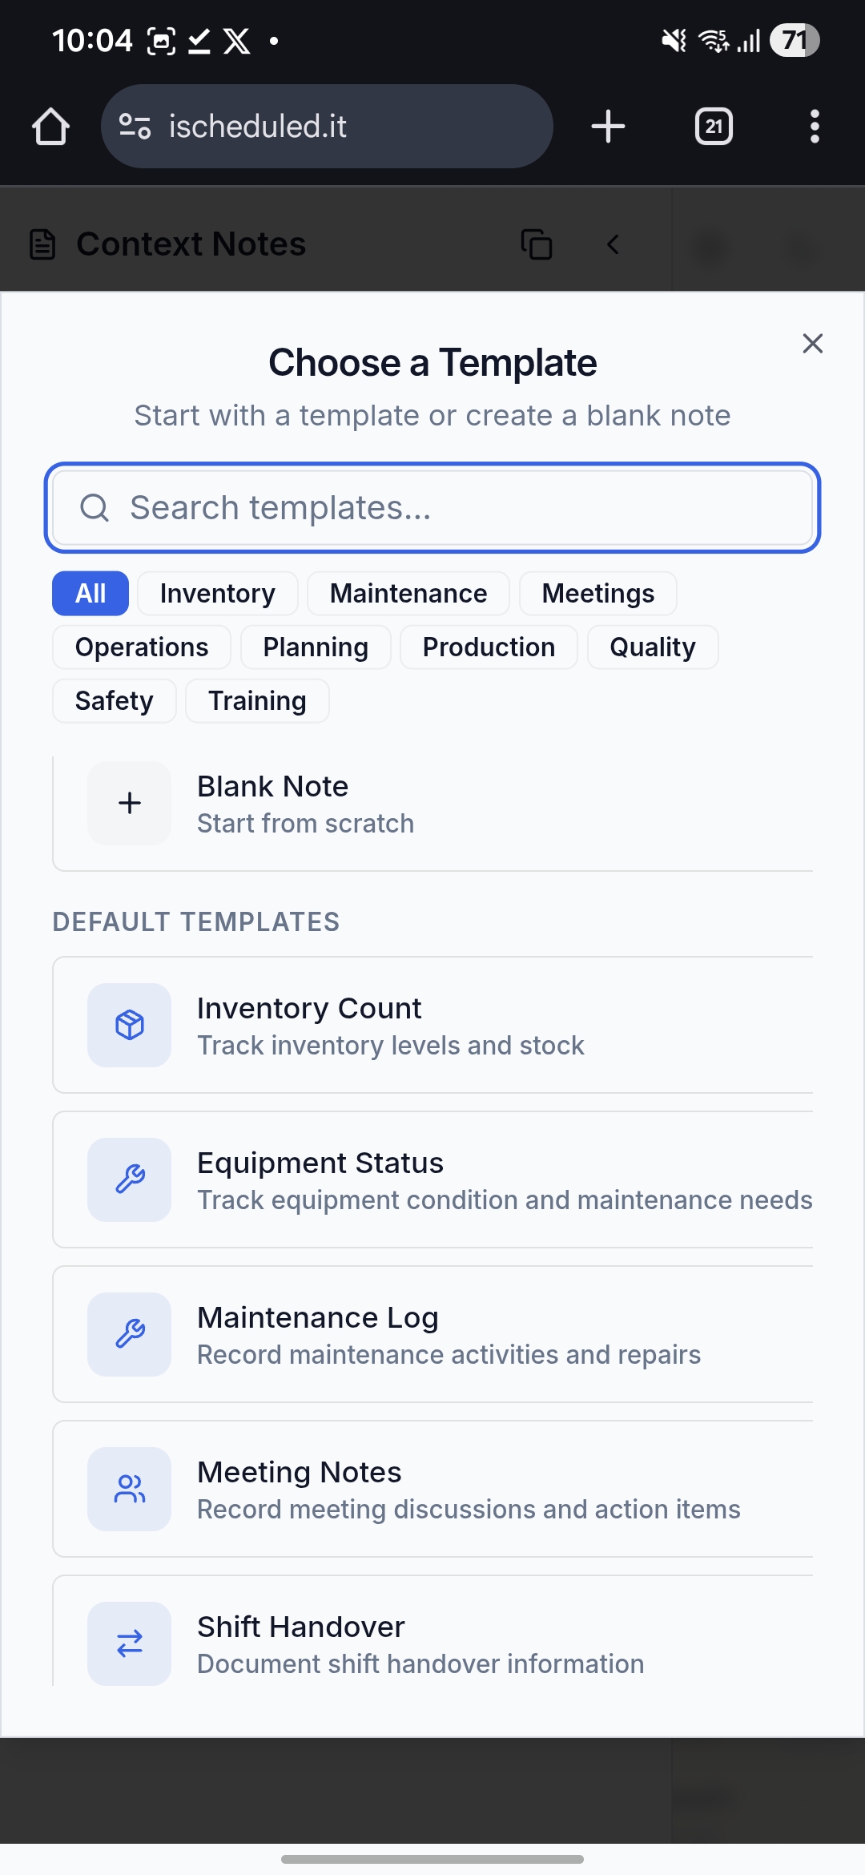Collapse panel using left chevron arrow
865x1875 pixels.
(x=614, y=244)
